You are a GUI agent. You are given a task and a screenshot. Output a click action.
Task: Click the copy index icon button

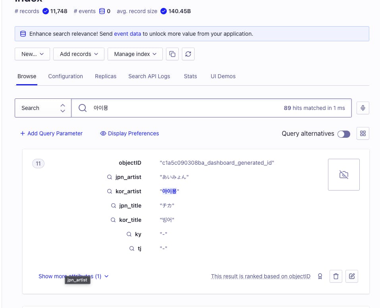(x=172, y=54)
